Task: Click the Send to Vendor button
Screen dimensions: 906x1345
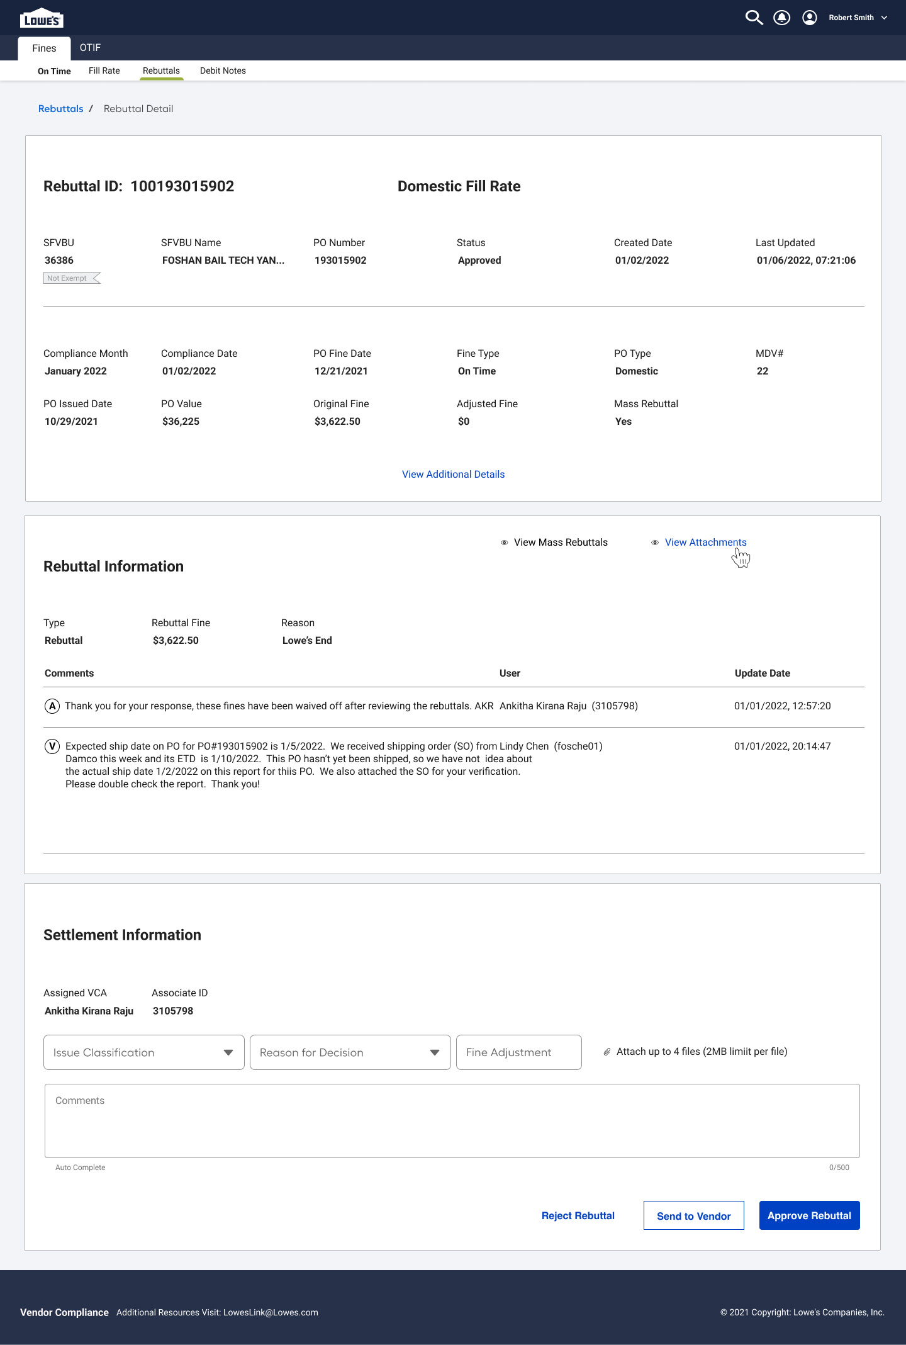Action: tap(693, 1216)
